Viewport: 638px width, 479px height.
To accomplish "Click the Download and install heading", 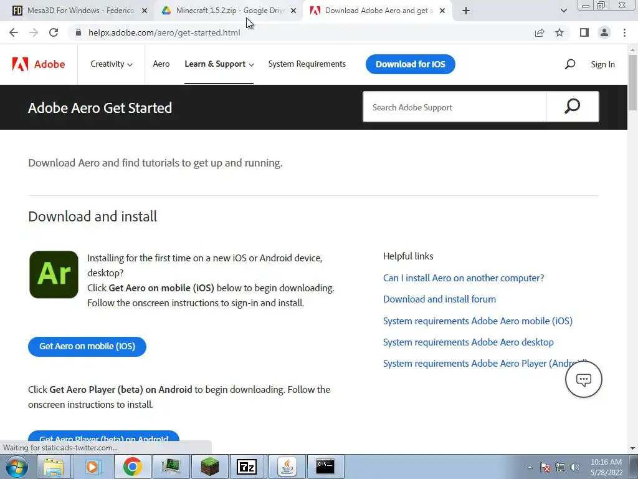I will tap(92, 216).
